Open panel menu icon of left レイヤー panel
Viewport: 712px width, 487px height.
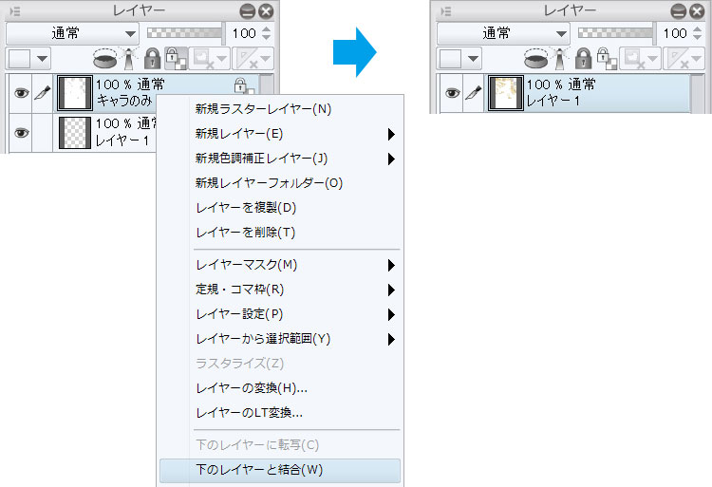point(15,10)
